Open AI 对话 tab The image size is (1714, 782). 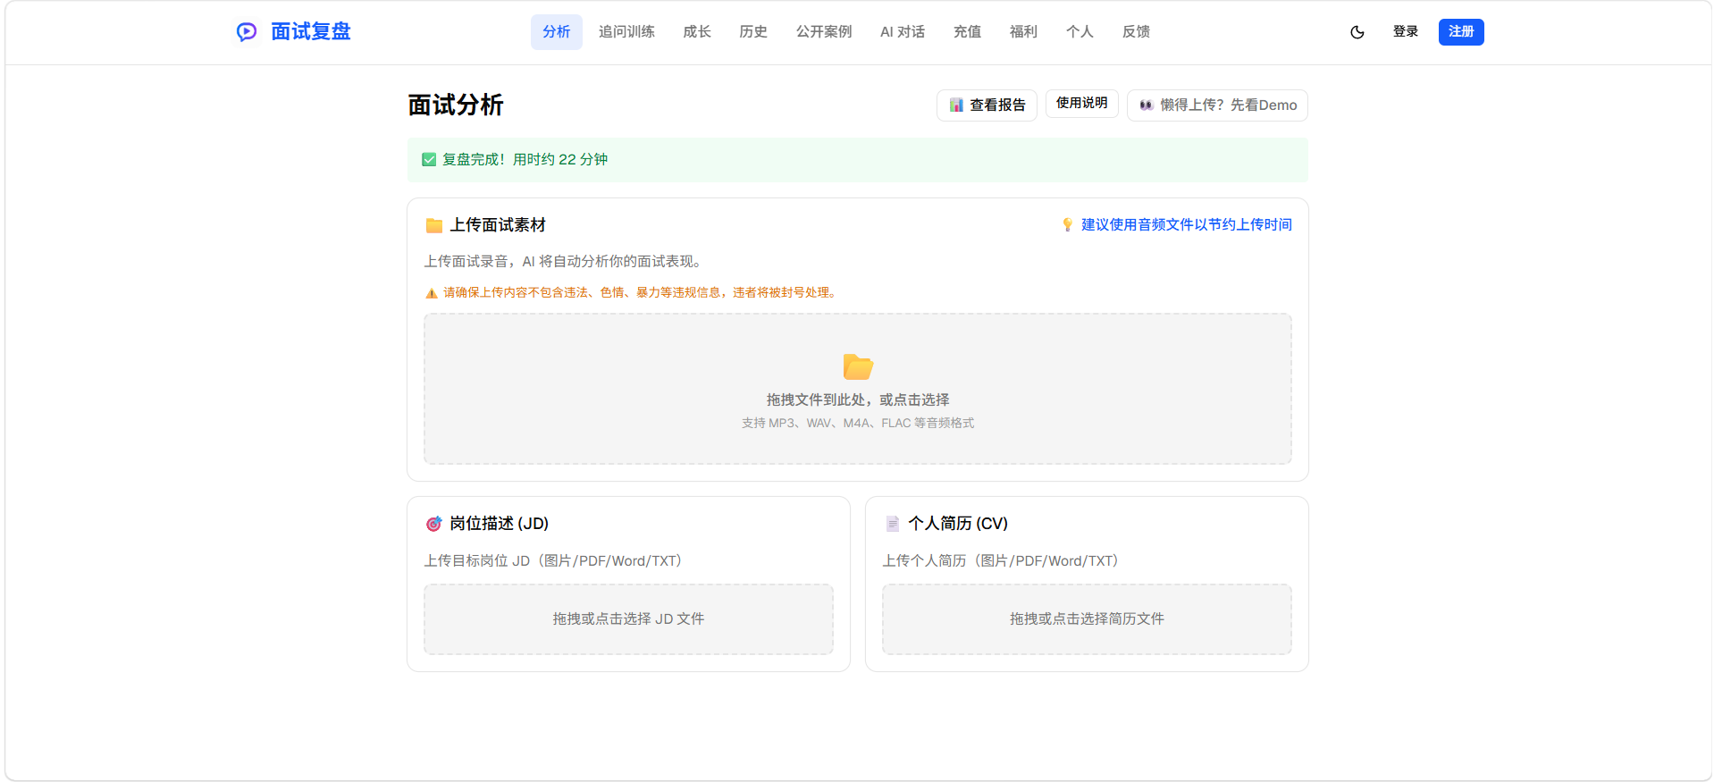pos(903,32)
